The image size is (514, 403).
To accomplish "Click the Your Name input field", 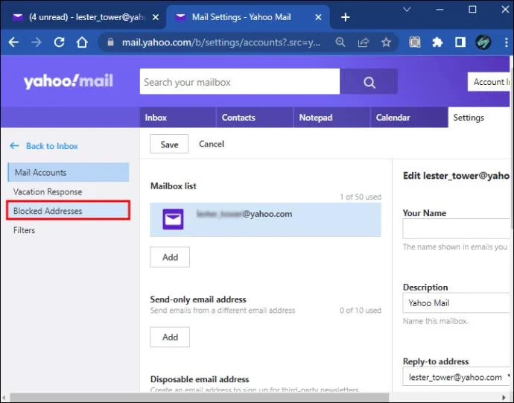I will pos(457,229).
